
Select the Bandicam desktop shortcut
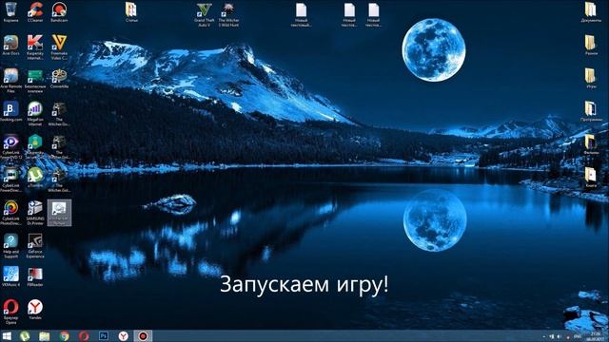59,12
